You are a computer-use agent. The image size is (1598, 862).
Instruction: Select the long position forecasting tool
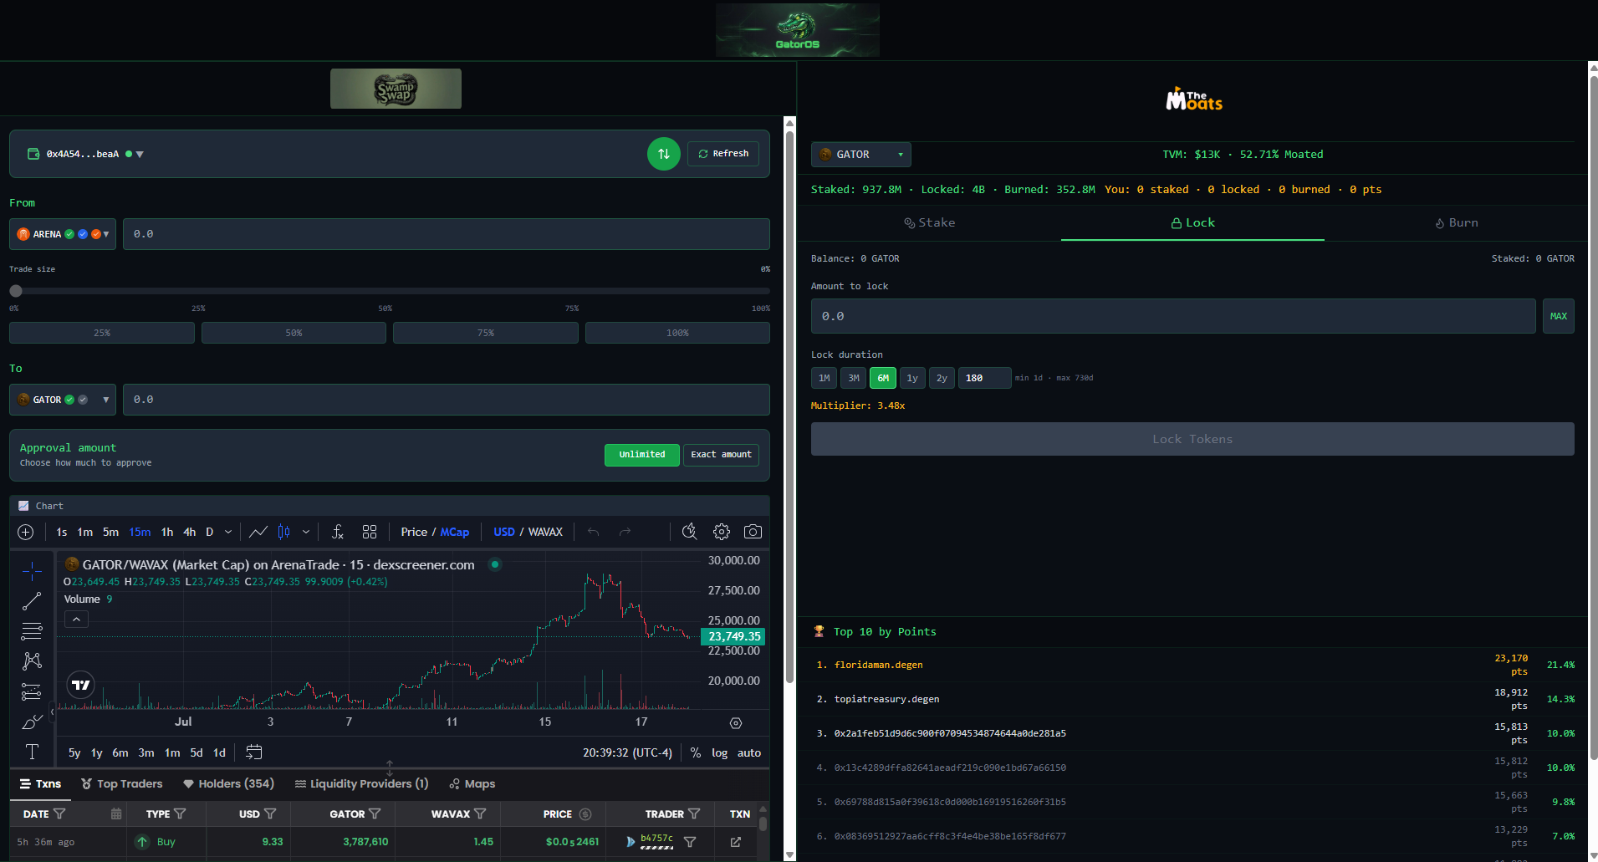click(x=32, y=691)
